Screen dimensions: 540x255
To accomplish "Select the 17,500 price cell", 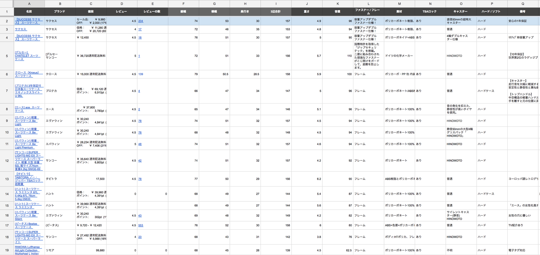I will pyautogui.click(x=91, y=179).
